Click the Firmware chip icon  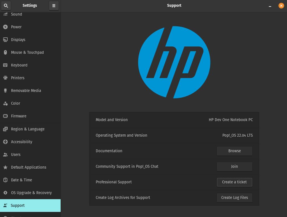click(x=5, y=116)
